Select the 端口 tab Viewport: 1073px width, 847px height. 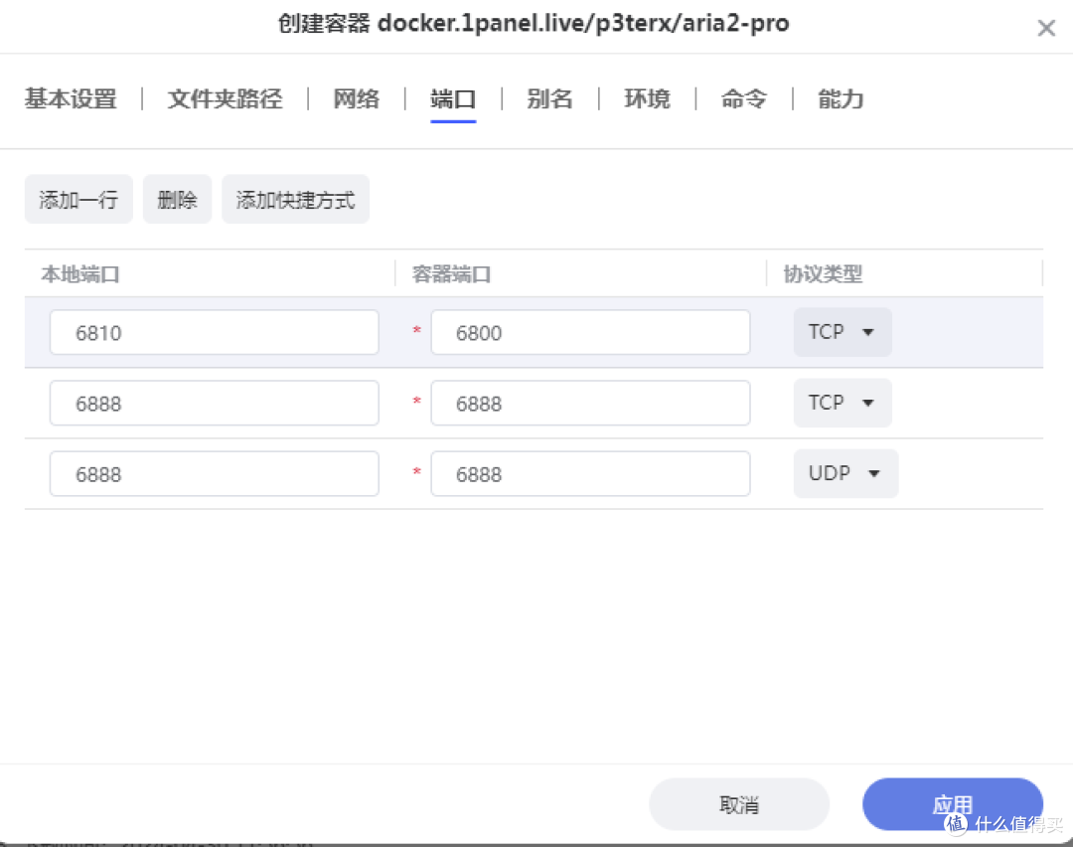[x=453, y=99]
